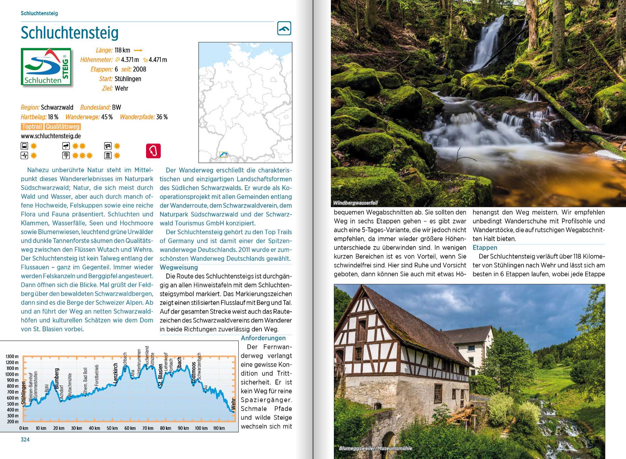This screenshot has width=626, height=459.
Task: Click St. Blasien label on elevation profile
Action: coord(160,375)
